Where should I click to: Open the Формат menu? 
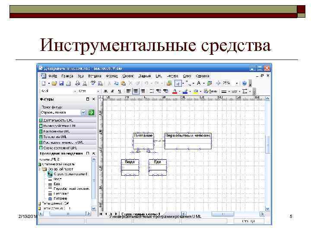112,76
